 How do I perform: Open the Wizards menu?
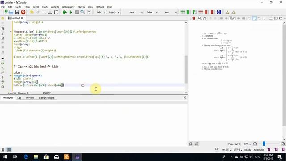pyautogui.click(x=55, y=7)
